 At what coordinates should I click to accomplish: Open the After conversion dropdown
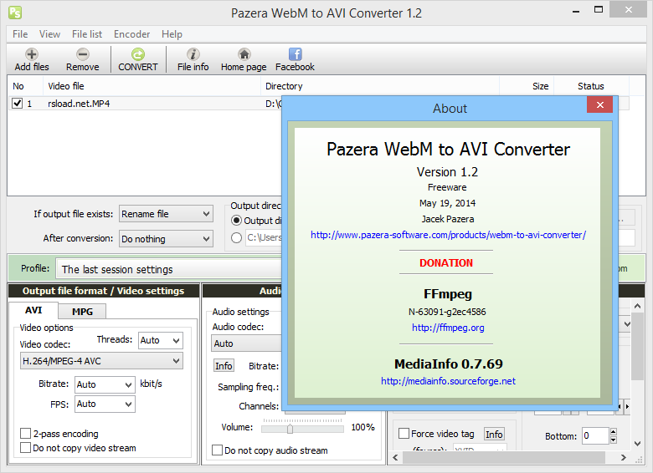pos(166,238)
